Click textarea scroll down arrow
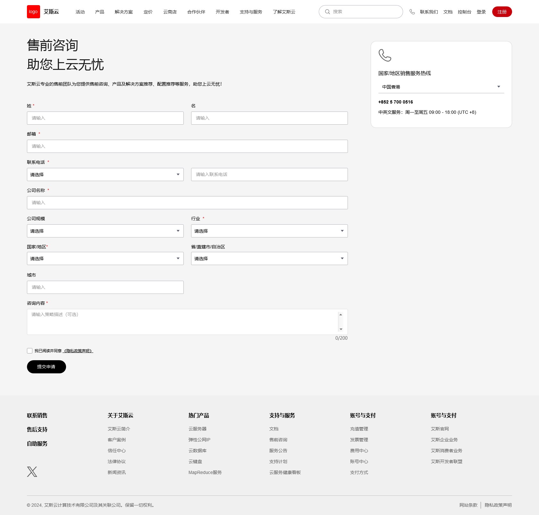The image size is (539, 515). click(x=341, y=329)
